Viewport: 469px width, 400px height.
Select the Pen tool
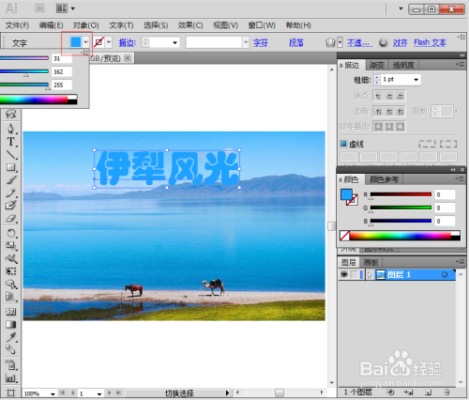pyautogui.click(x=11, y=129)
